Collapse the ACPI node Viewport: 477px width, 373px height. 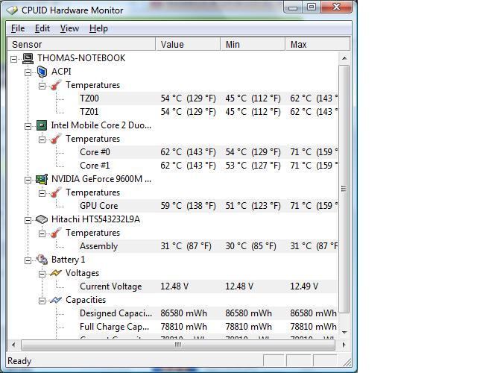click(28, 72)
